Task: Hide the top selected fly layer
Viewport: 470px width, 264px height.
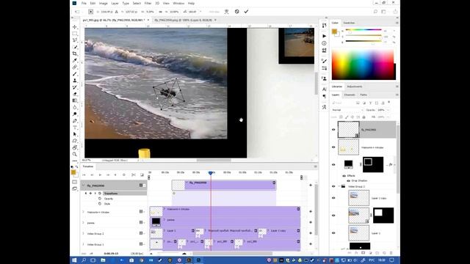Action: pyautogui.click(x=333, y=130)
